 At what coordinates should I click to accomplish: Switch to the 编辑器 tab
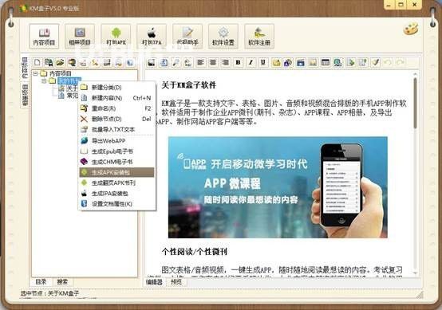pos(154,282)
